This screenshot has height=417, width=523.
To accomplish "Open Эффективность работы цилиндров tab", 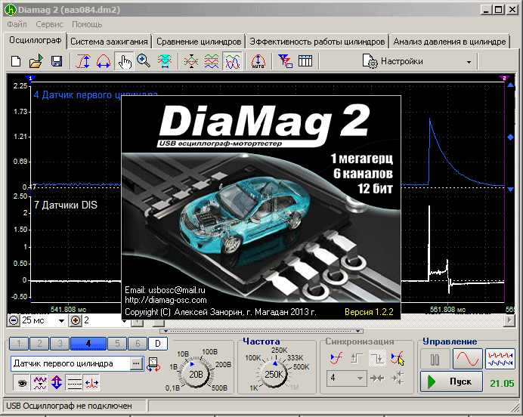I will click(317, 42).
